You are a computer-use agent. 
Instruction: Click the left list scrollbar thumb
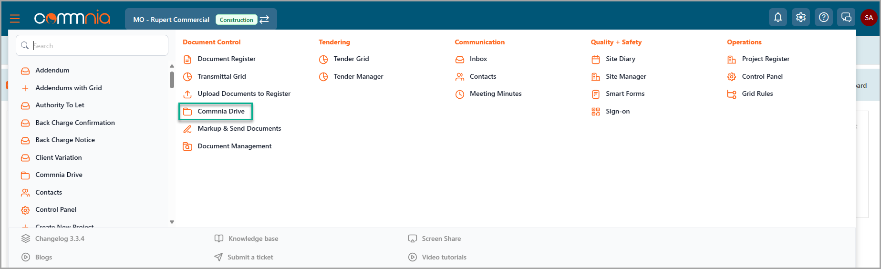click(x=172, y=80)
